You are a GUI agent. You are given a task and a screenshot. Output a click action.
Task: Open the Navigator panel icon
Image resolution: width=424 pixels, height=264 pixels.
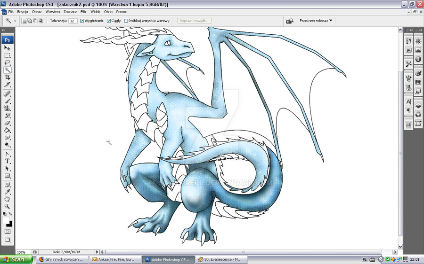[418, 41]
